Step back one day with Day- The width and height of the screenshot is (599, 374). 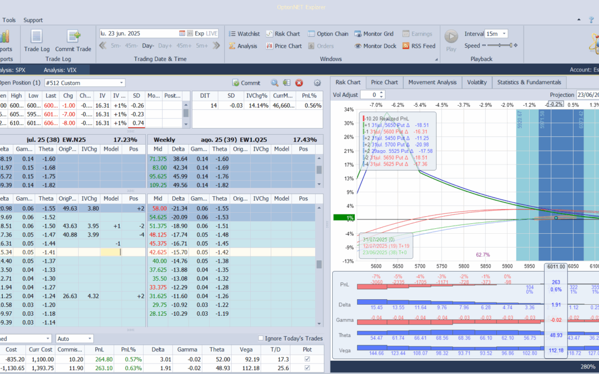pyautogui.click(x=148, y=45)
